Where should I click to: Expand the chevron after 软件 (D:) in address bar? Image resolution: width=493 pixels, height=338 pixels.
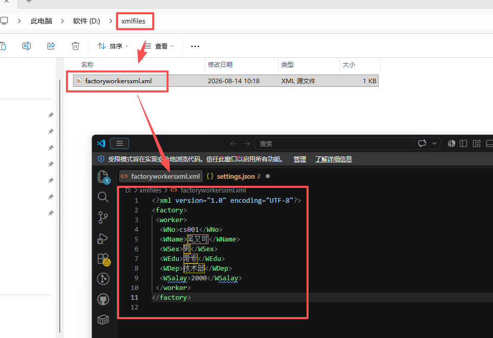click(x=111, y=21)
